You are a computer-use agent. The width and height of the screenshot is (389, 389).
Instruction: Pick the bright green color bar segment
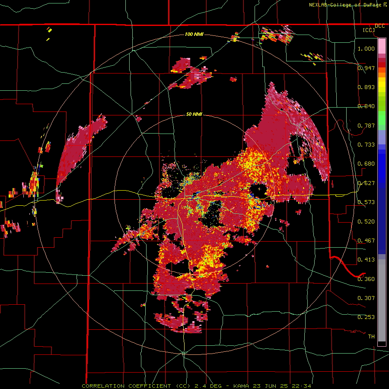[x=382, y=118]
